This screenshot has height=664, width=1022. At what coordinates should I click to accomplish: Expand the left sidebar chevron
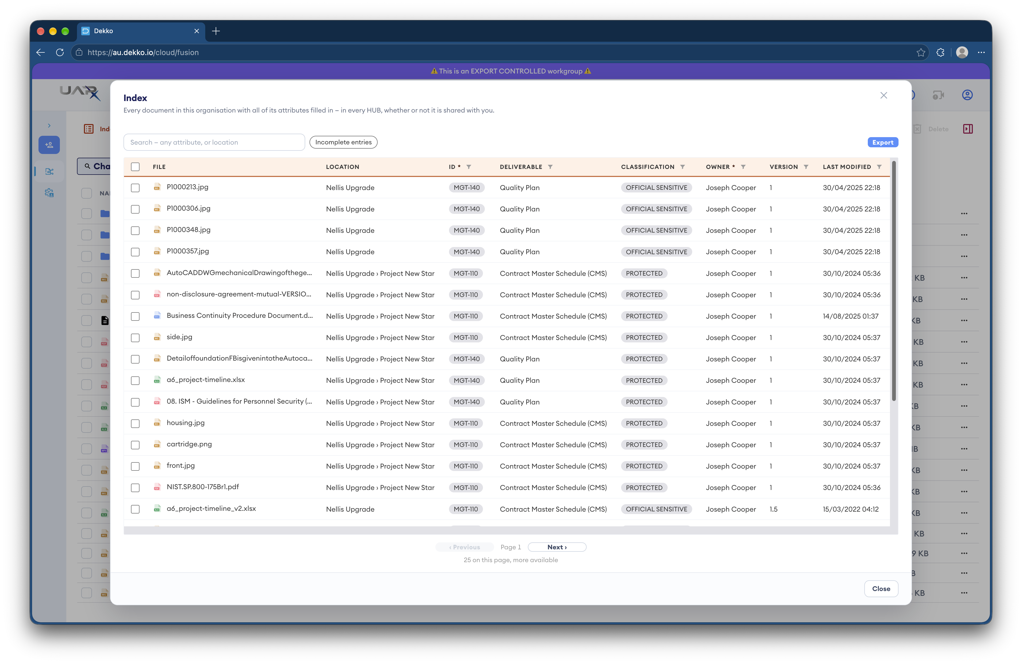49,126
